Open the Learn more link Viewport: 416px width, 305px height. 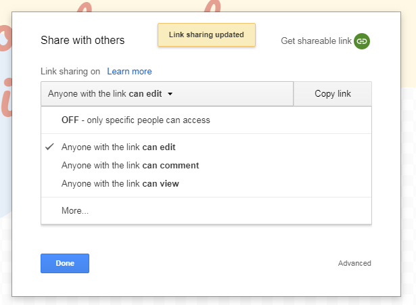129,71
